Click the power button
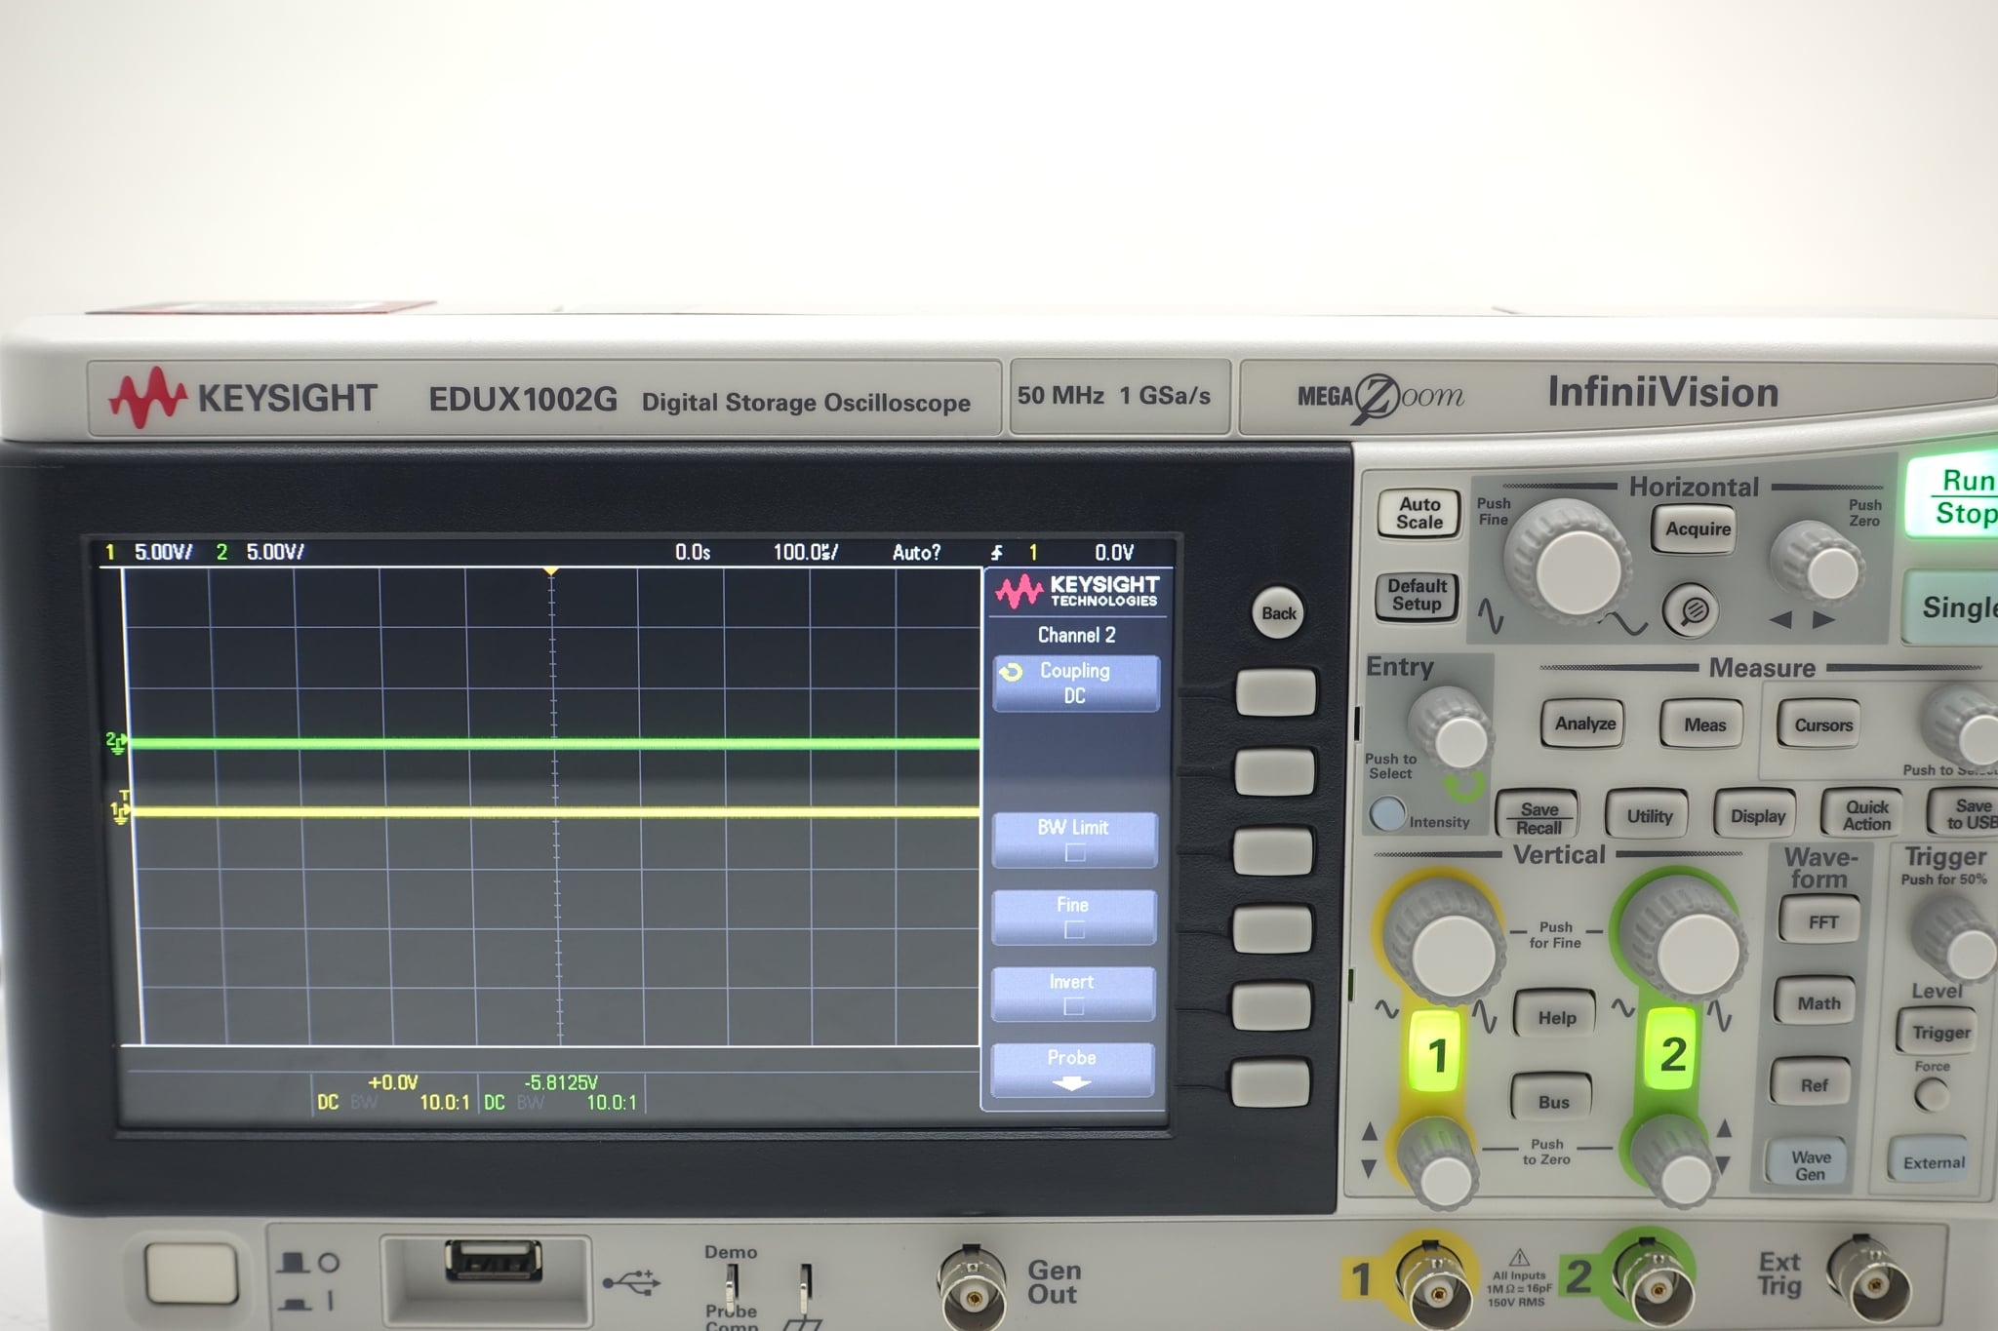 point(191,1272)
